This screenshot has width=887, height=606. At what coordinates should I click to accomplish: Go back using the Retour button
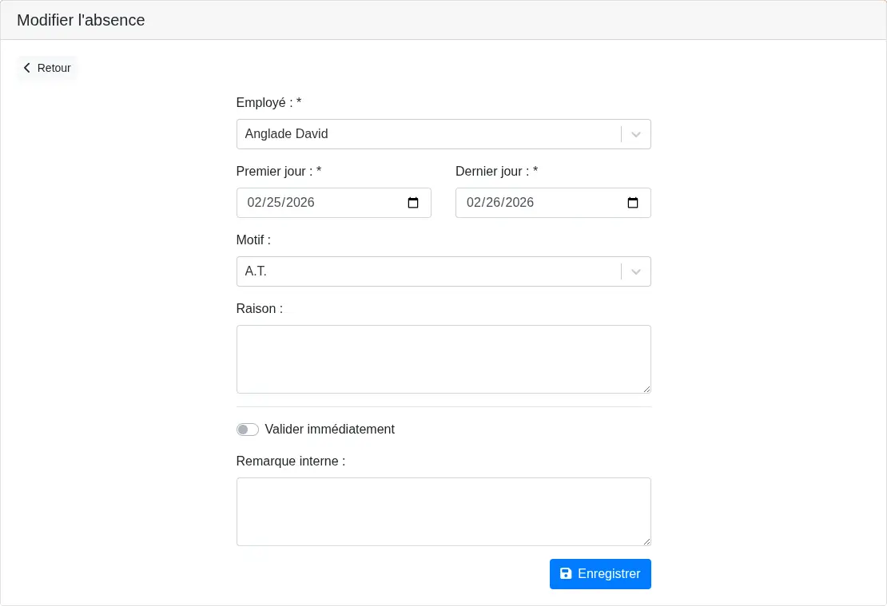47,68
